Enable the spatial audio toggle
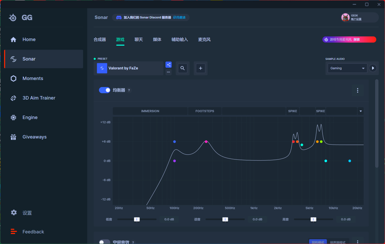The image size is (385, 244). point(105,242)
